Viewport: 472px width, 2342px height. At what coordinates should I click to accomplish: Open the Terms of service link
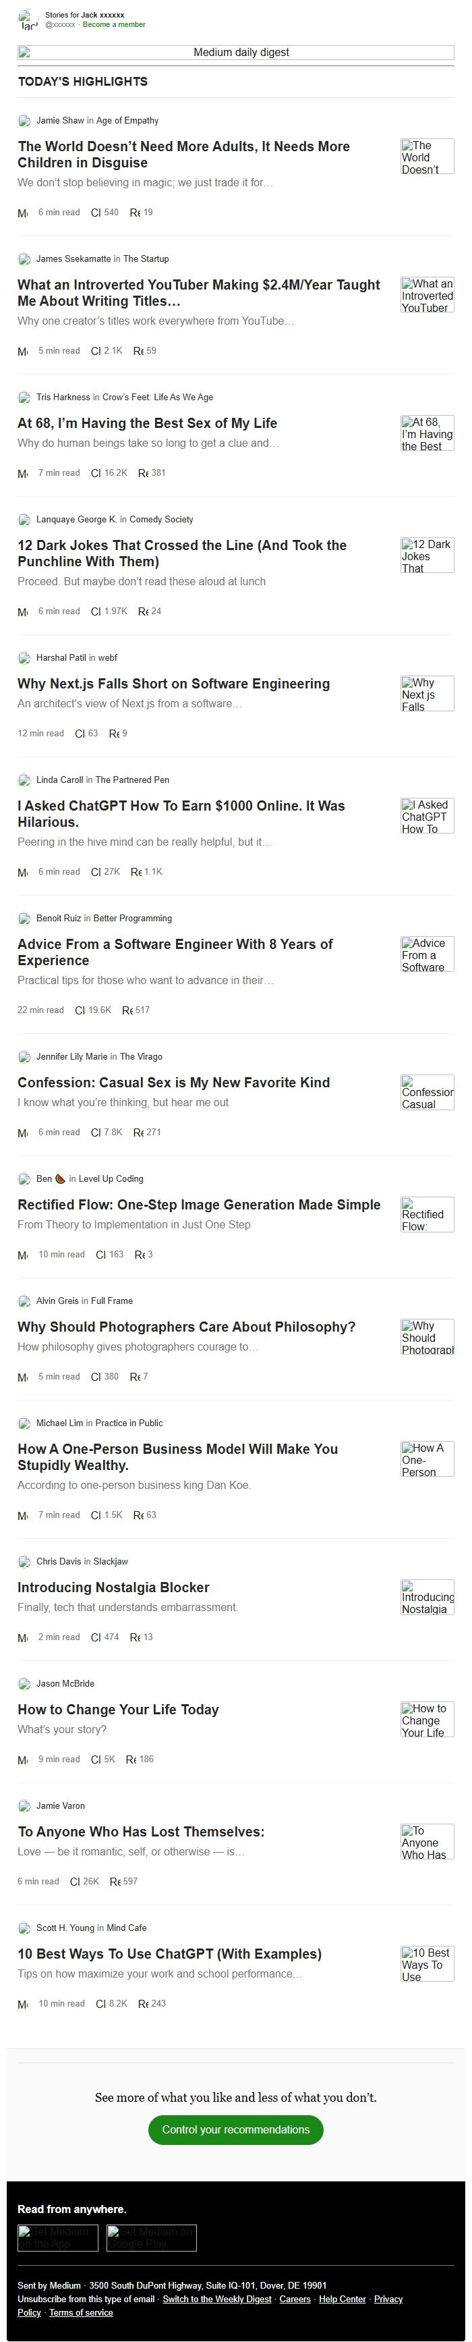pos(81,2312)
